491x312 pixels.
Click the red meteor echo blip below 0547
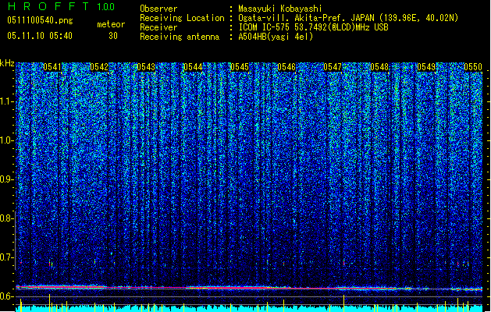point(343,263)
